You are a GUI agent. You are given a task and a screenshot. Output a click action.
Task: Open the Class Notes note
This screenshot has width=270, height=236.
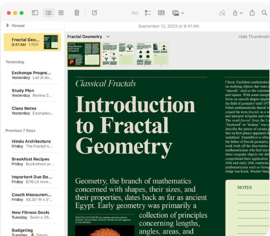tap(32, 111)
